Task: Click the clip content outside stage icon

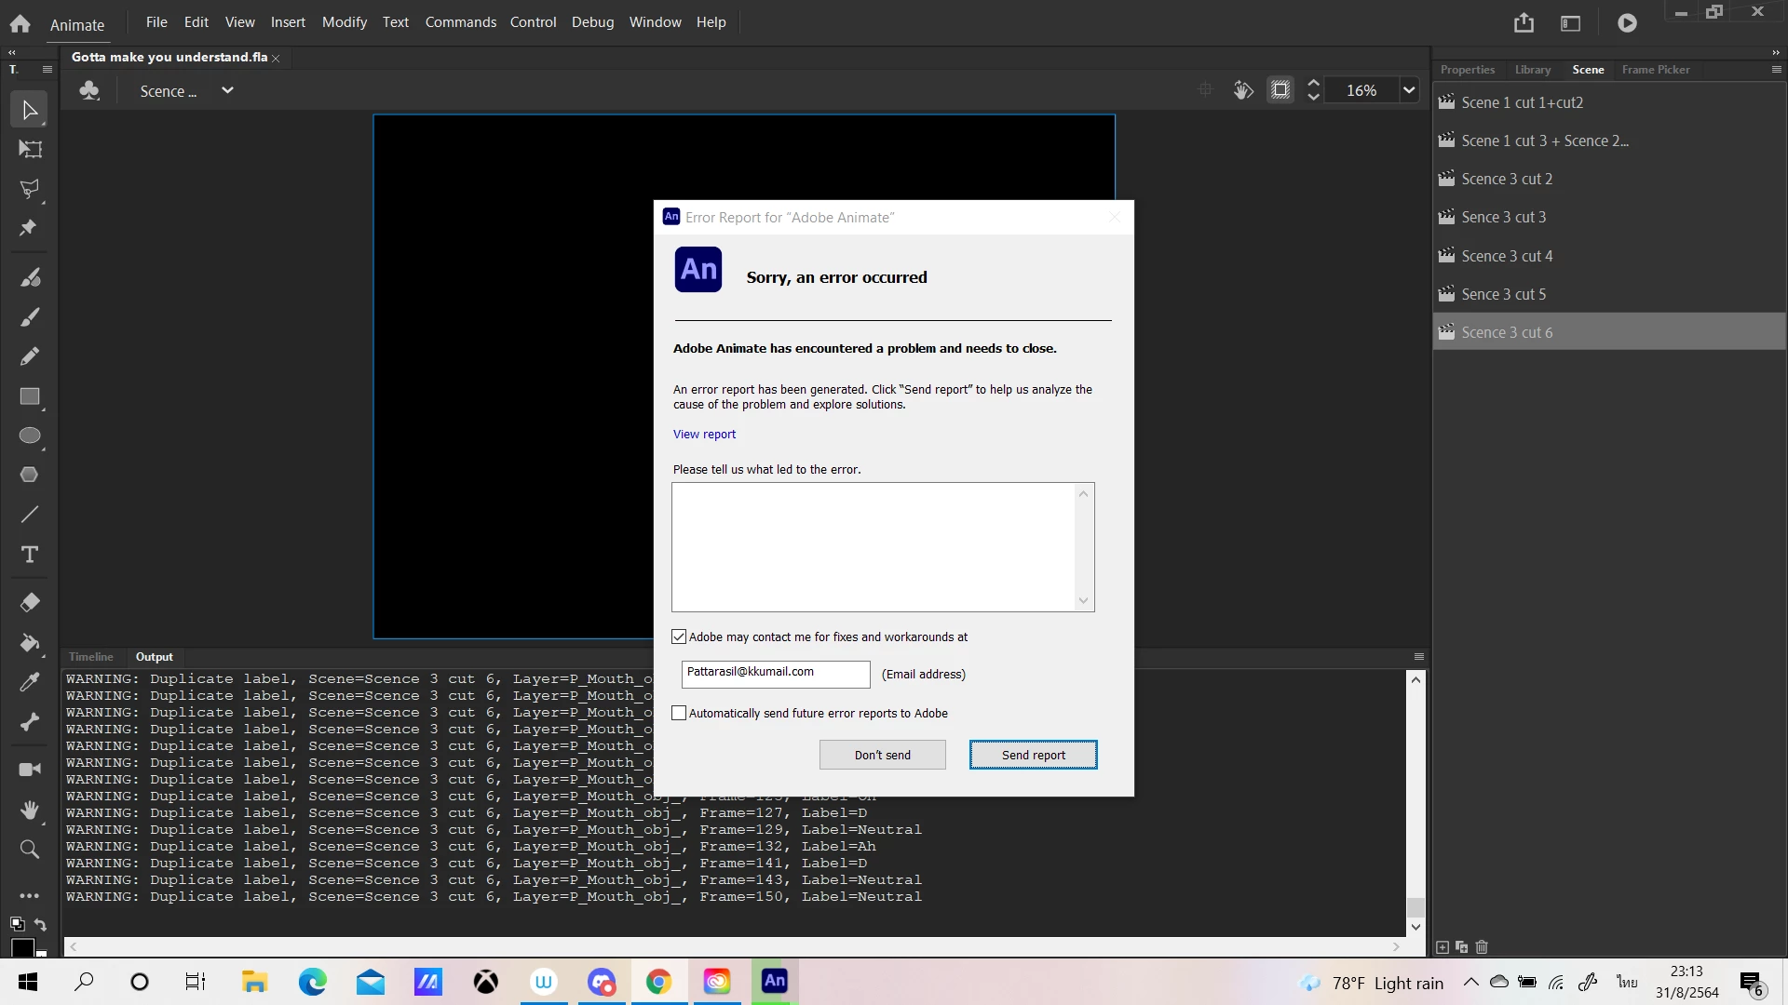Action: coord(1280,90)
